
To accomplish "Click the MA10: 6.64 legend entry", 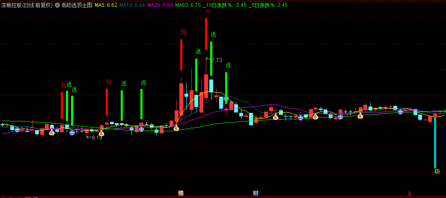I will click(132, 5).
